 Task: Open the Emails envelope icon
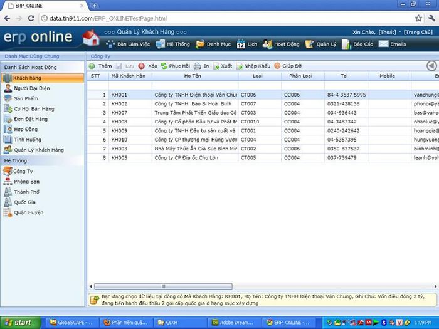coord(383,44)
